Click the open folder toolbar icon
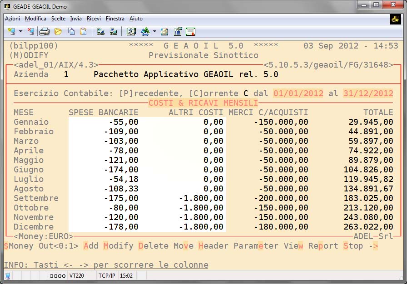Viewport: 407px width, 284px height. pyautogui.click(x=58, y=32)
